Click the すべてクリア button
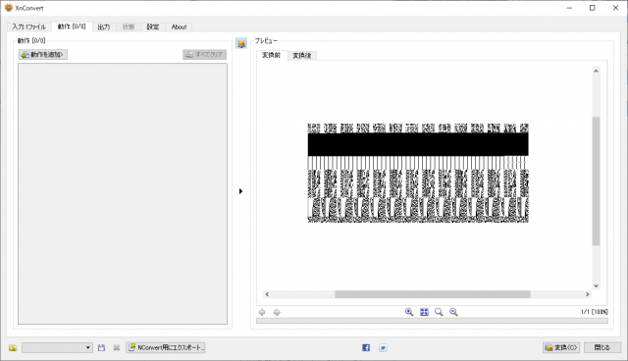This screenshot has width=628, height=361. tap(205, 54)
